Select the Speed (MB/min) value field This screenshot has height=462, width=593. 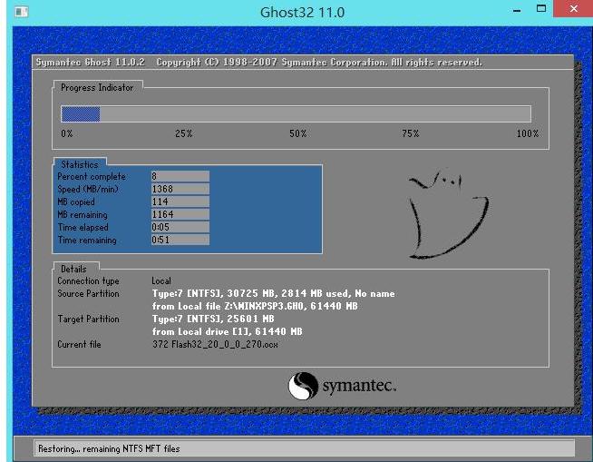[x=180, y=189]
